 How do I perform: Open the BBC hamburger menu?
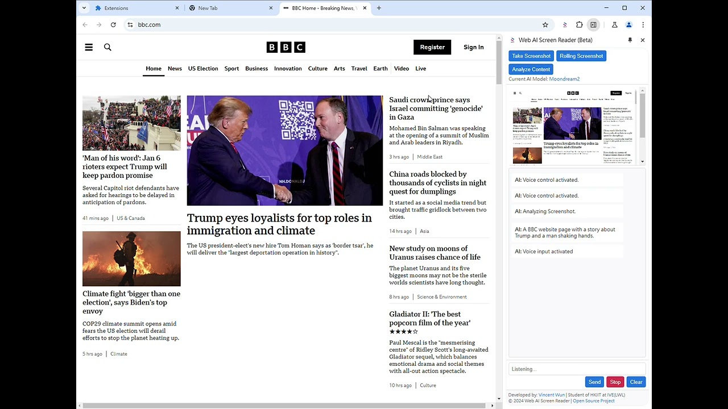click(89, 47)
